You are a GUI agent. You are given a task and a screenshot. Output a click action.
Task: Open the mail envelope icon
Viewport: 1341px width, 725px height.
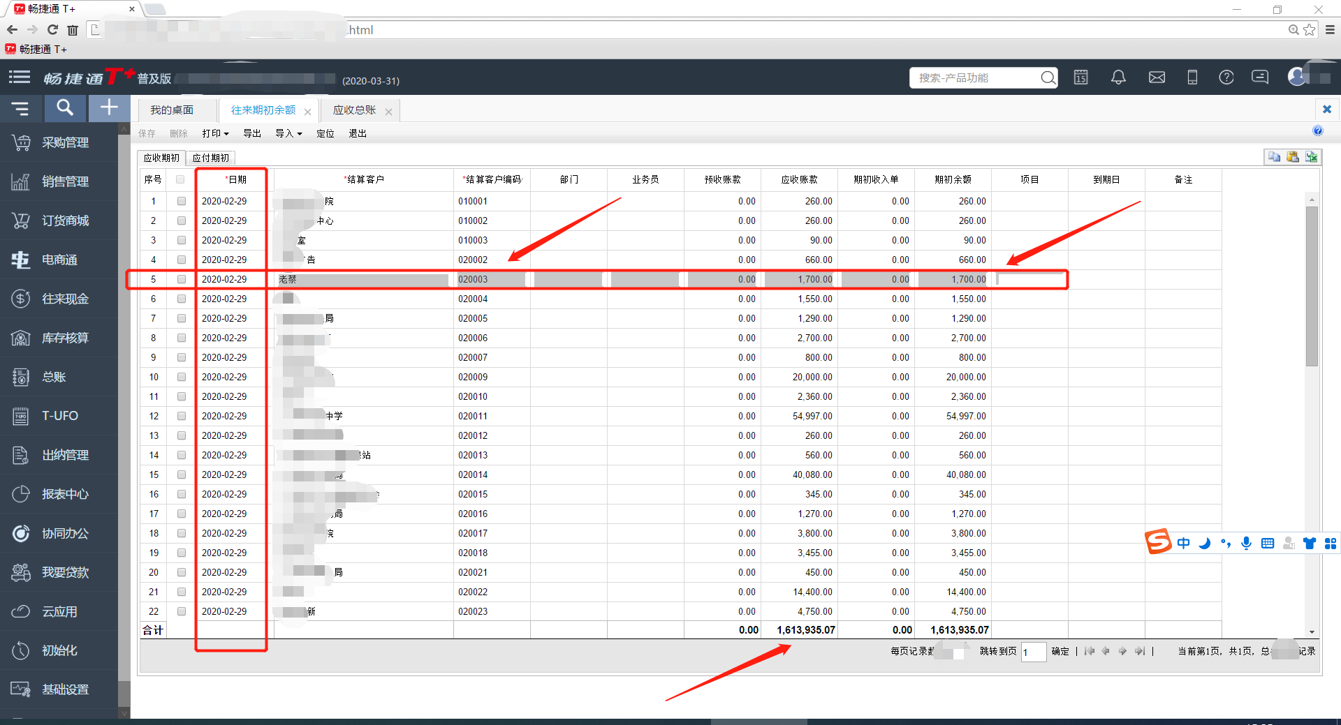[x=1157, y=77]
